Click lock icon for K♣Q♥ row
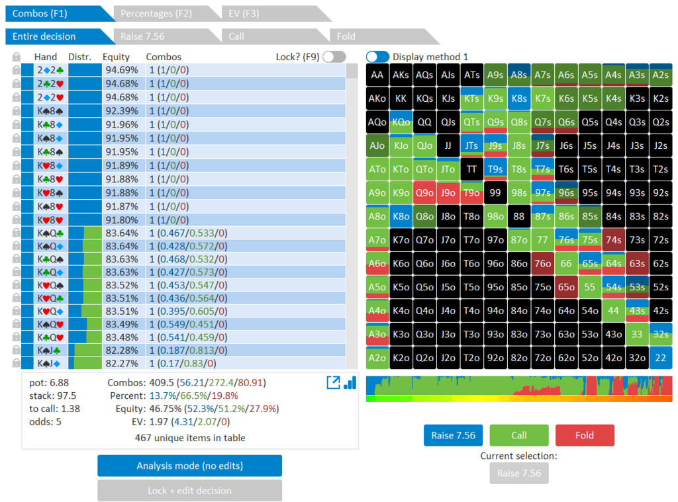The height and width of the screenshot is (502, 678). tap(17, 337)
